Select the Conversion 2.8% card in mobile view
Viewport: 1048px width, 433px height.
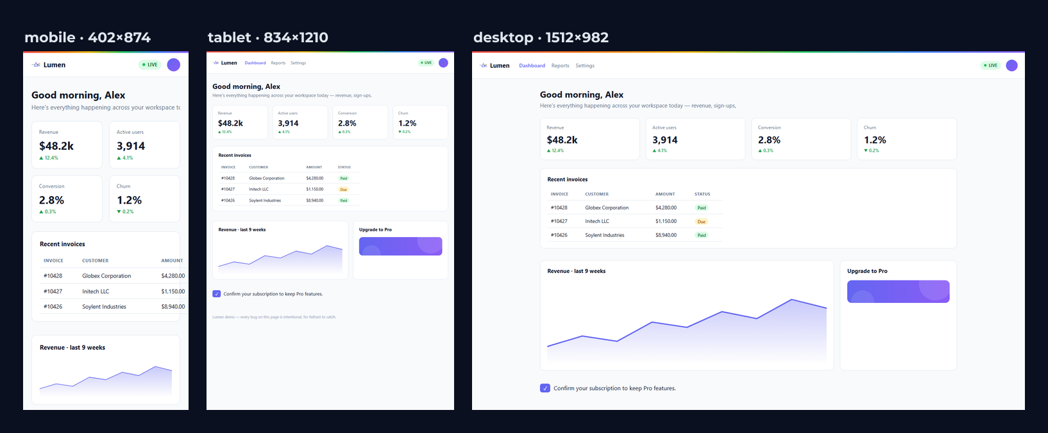tap(67, 199)
